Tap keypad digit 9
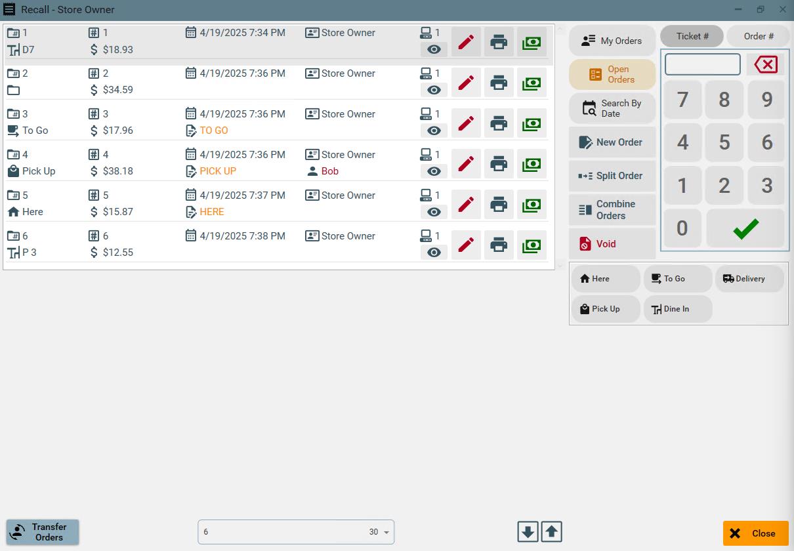The height and width of the screenshot is (551, 794). pos(766,100)
